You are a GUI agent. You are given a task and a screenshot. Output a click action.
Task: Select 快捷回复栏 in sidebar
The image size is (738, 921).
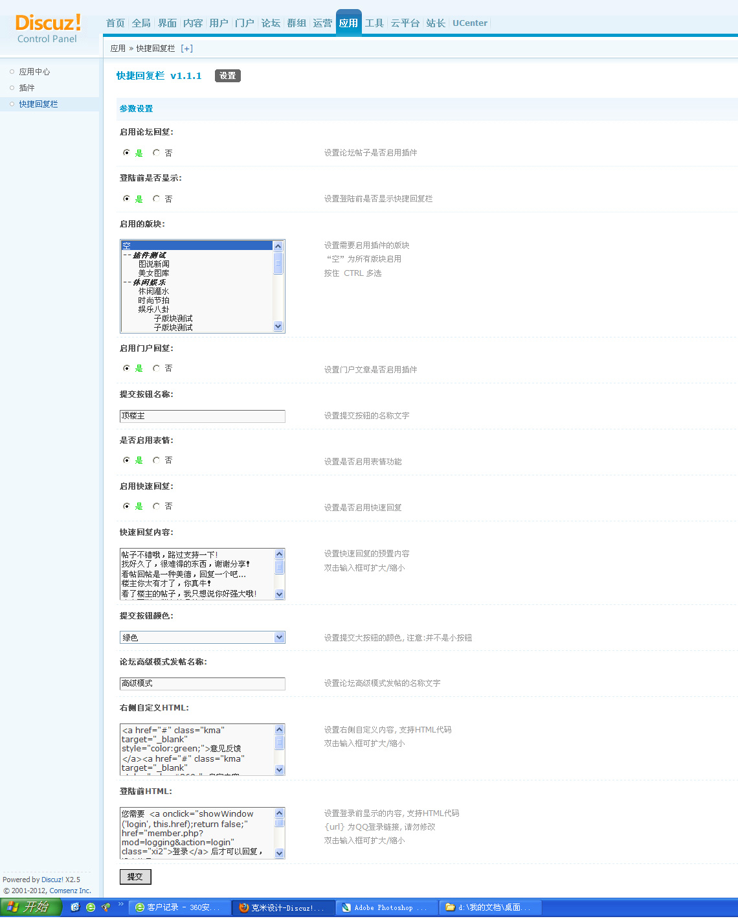(38, 104)
